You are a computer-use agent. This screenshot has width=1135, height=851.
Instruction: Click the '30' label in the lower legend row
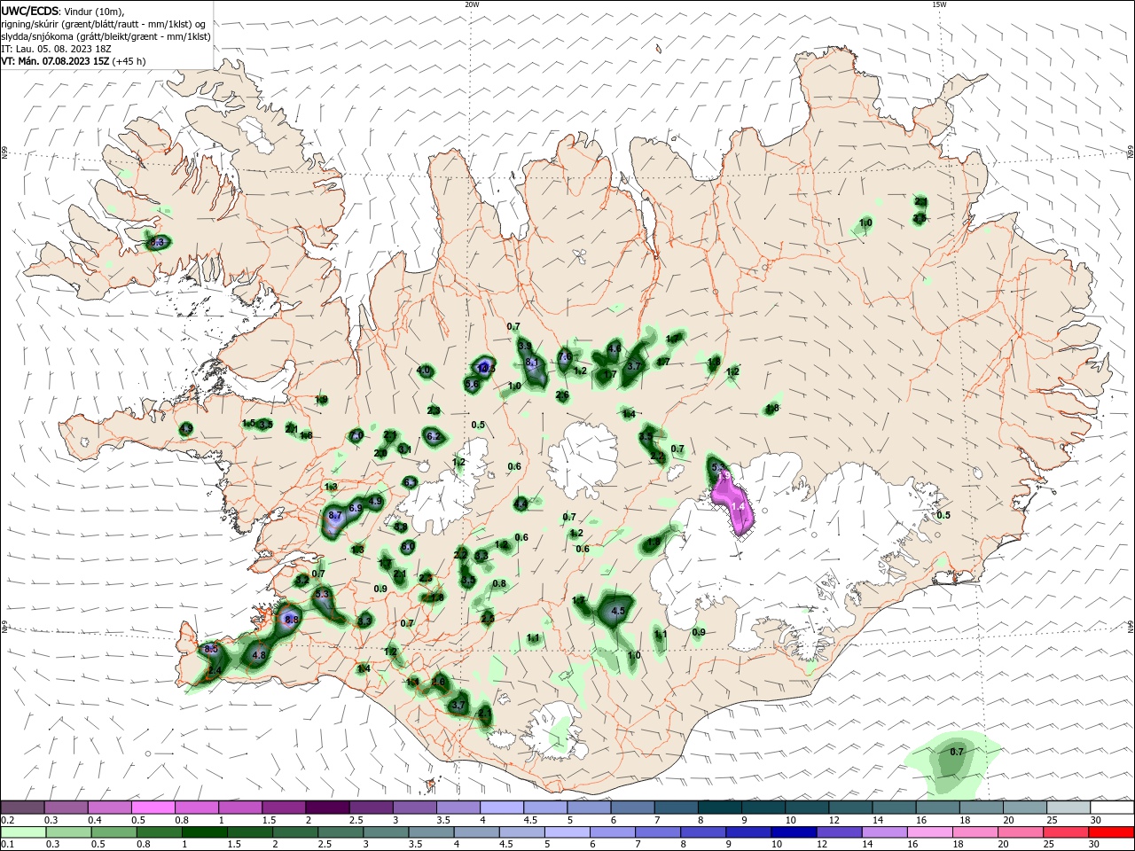coord(1093,845)
